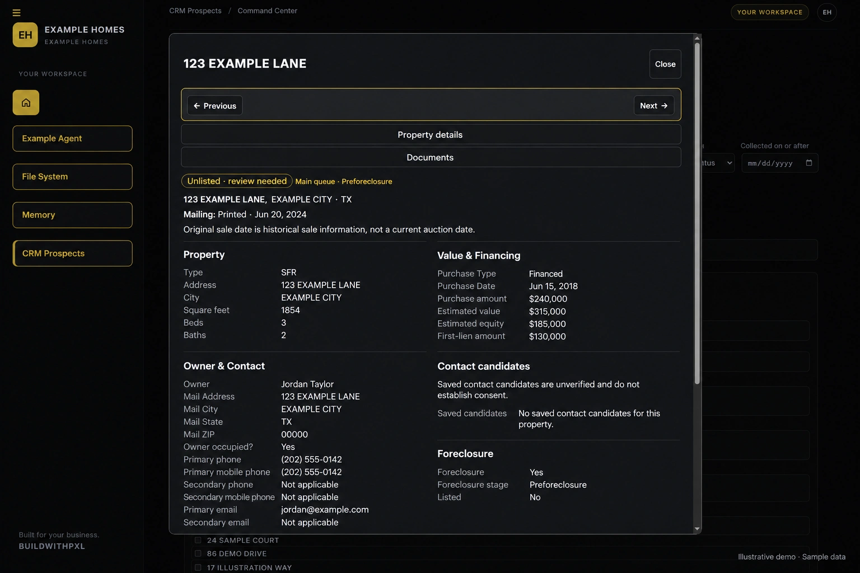
Task: Check the 17 ILLUSTRATION WAY row checkbox
Action: click(198, 567)
